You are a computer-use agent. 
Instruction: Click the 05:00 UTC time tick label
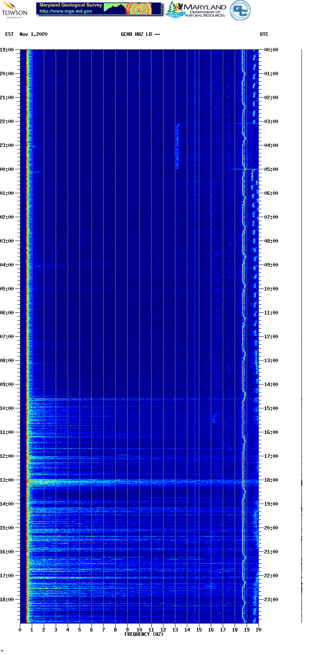(271, 169)
